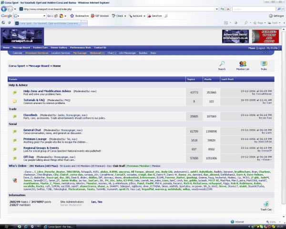Expand the Check dropdown arrow
Viewport: 286px width, 229px height.
tap(125, 16)
